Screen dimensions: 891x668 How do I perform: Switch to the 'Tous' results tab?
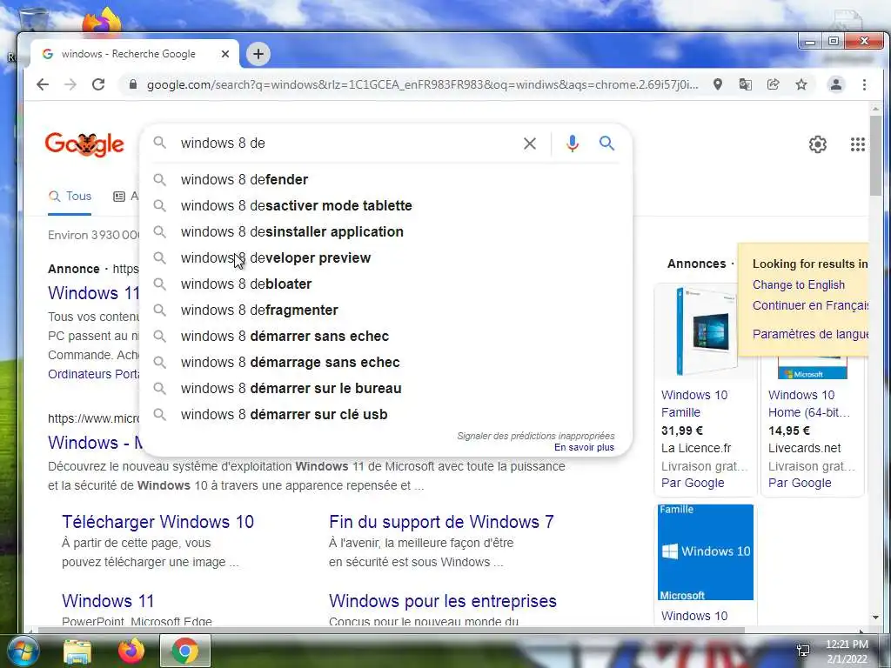tap(70, 197)
